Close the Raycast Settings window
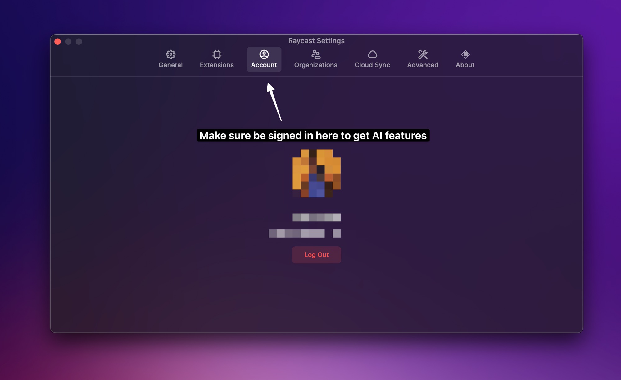The height and width of the screenshot is (380, 621). click(57, 42)
